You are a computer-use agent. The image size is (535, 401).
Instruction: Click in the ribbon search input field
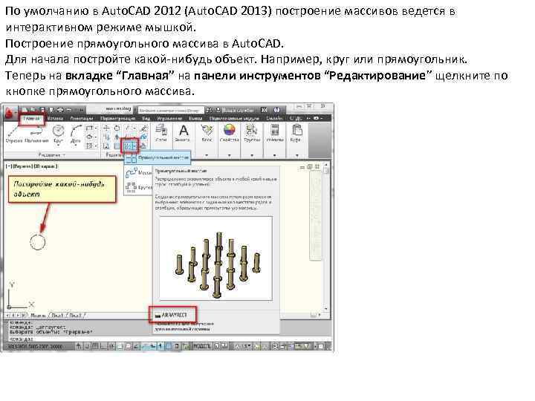pos(171,110)
